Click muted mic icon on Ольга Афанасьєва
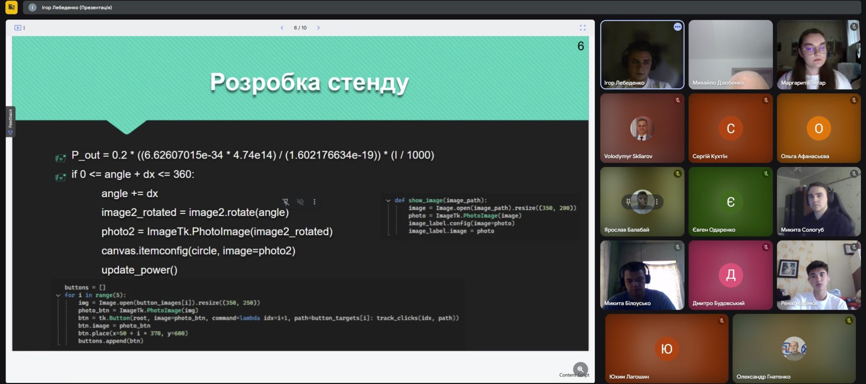This screenshot has width=866, height=384. [x=854, y=100]
